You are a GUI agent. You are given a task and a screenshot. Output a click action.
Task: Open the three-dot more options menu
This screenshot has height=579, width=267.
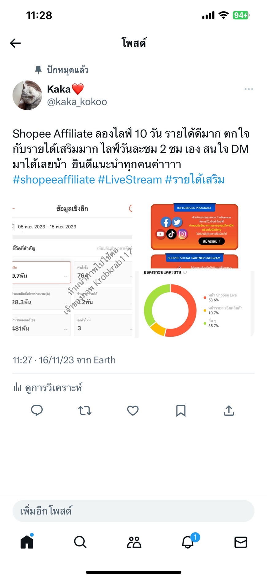coord(249,89)
